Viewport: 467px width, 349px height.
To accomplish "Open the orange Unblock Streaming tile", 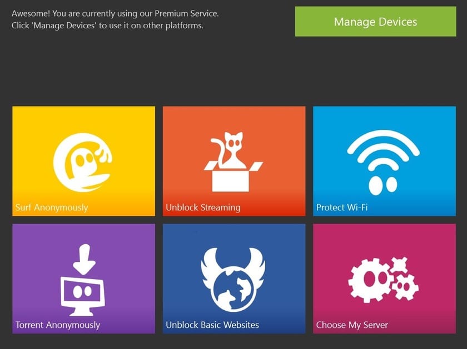I will tap(234, 161).
